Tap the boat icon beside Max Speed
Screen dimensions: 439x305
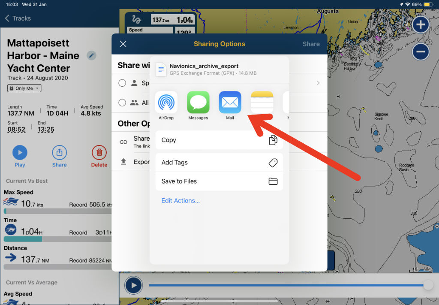[x=11, y=201]
